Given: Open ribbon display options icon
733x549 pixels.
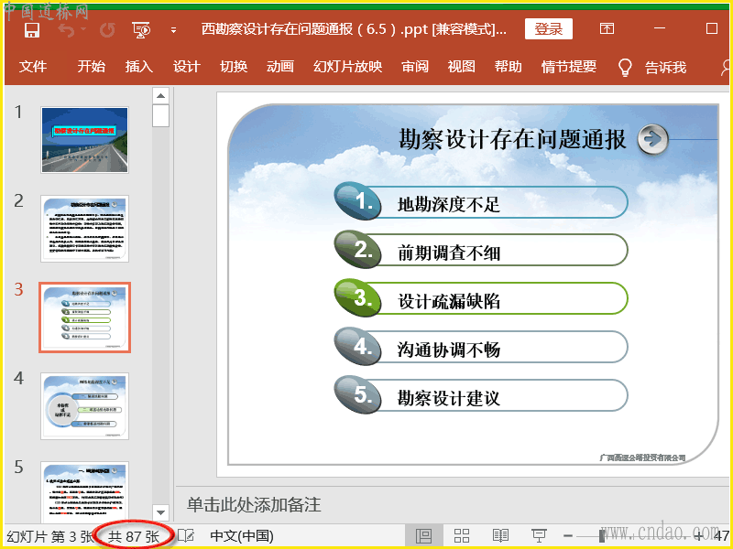Looking at the screenshot, I should tap(607, 29).
